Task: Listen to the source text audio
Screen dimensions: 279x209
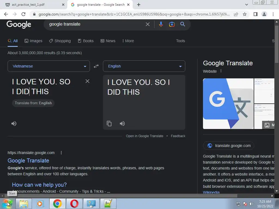Action: pyautogui.click(x=14, y=124)
